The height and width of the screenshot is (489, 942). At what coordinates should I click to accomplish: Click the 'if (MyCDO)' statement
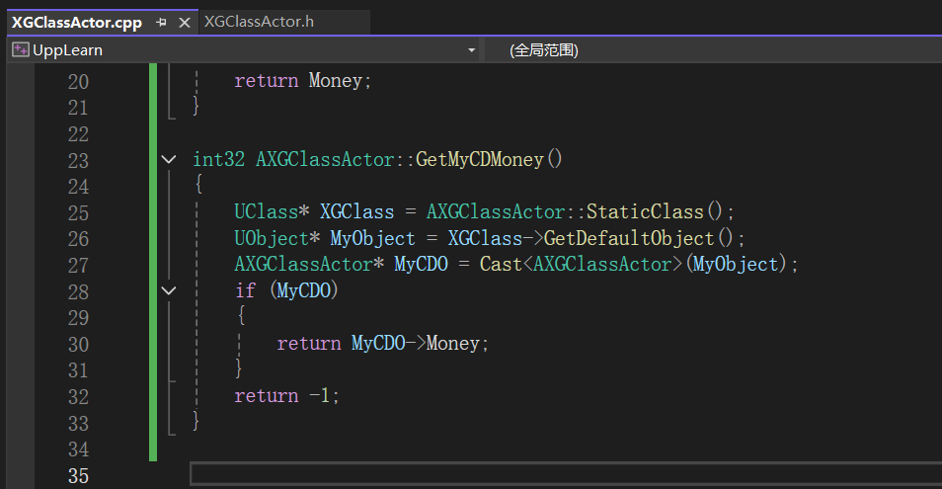pyautogui.click(x=286, y=290)
